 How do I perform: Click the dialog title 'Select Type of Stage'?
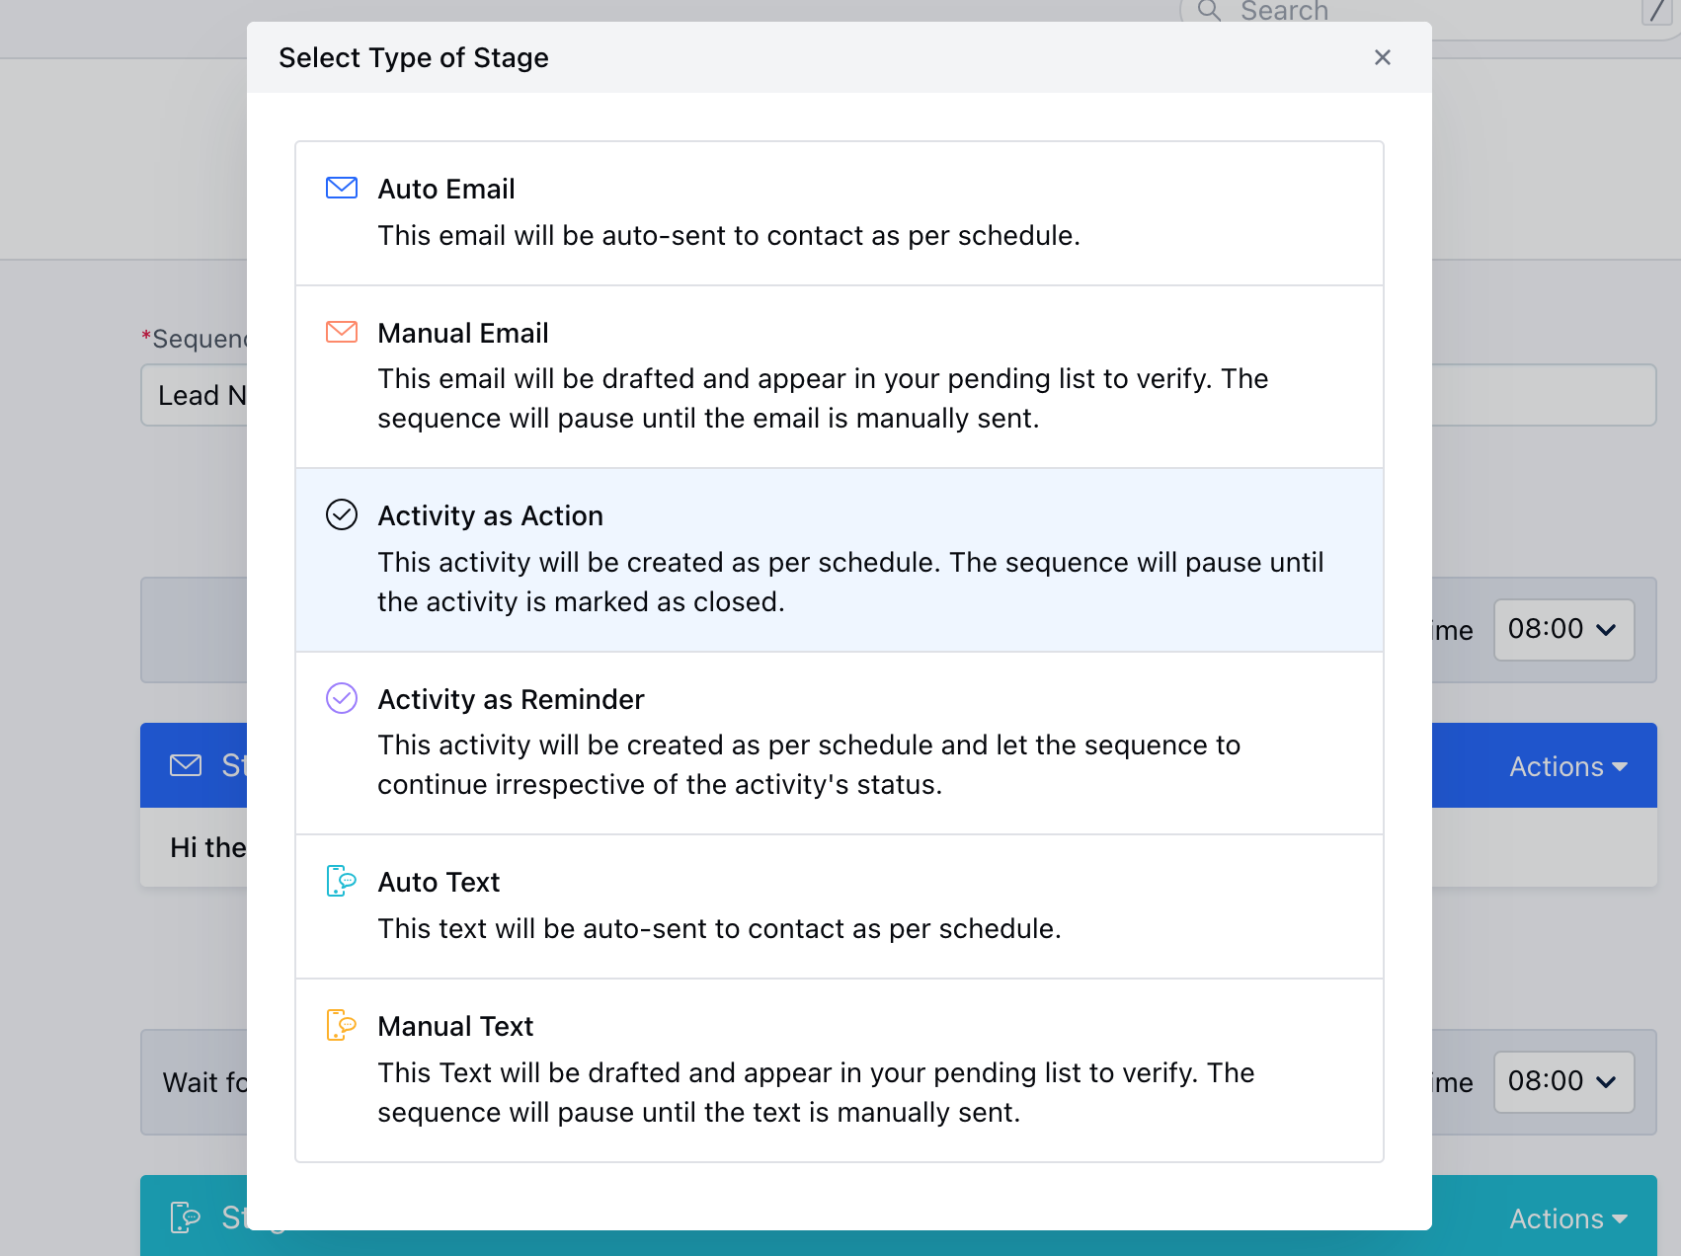[x=414, y=57]
